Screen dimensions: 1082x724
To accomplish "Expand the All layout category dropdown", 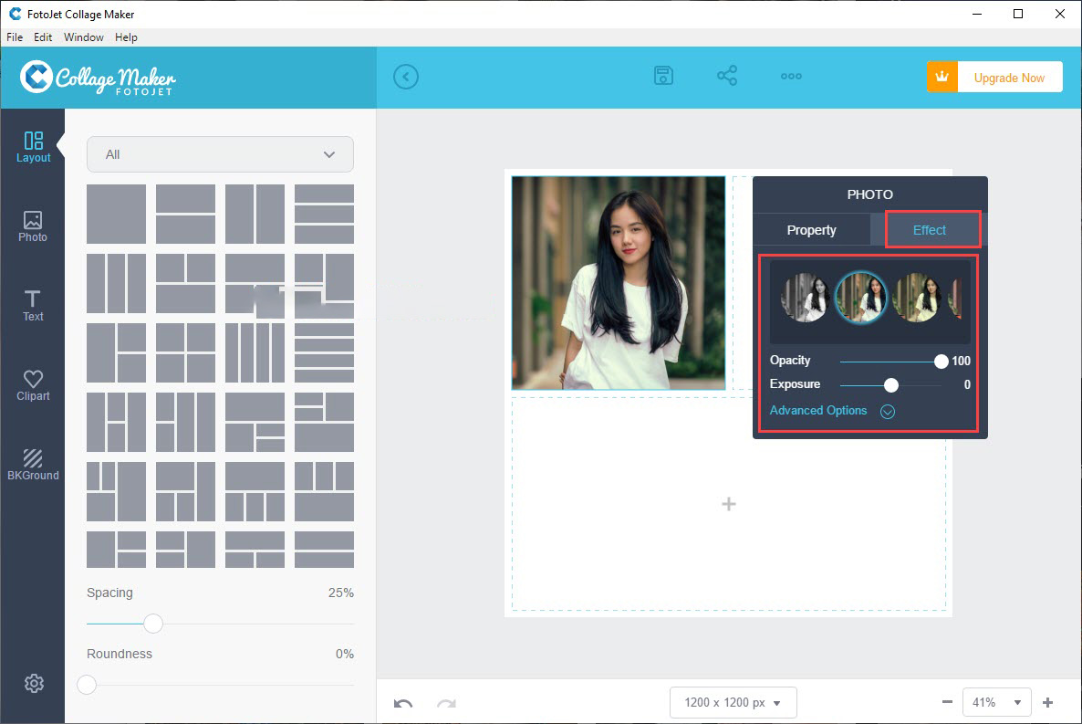I will 220,154.
